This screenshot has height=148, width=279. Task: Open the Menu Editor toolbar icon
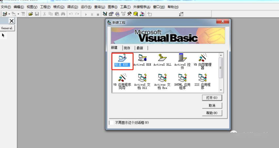[23, 14]
